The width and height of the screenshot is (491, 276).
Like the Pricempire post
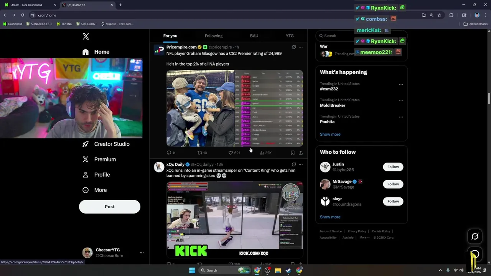[x=234, y=153]
